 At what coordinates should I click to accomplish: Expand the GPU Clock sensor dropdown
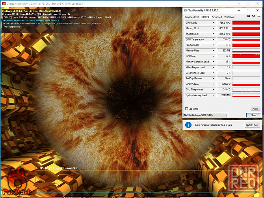(214, 23)
